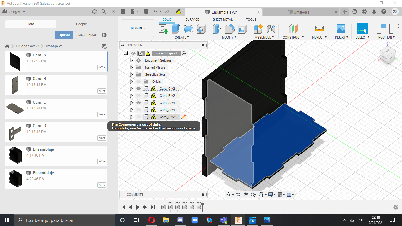Open the Extensions icon next to new tab
Viewport: 402px width, 226px height.
(355, 11)
